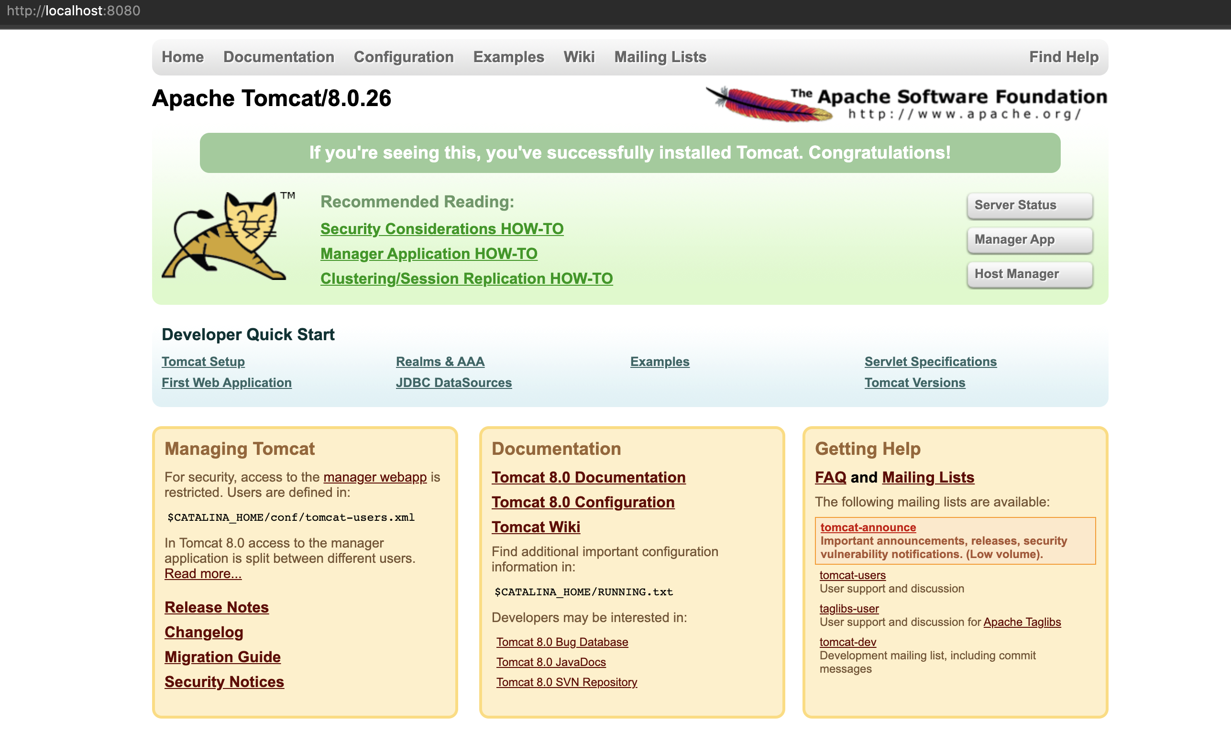1231x731 pixels.
Task: Open the Server Status page
Action: tap(1029, 205)
